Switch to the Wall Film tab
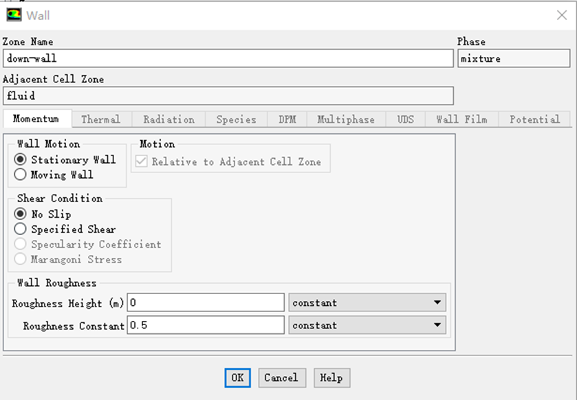The height and width of the screenshot is (400, 577). tap(461, 120)
